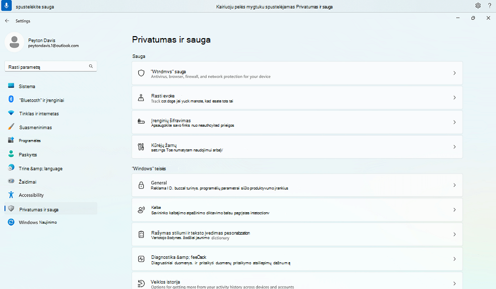Screen dimensions: 496x289
Task: Click the Time & language globe icon
Action: coord(11,168)
